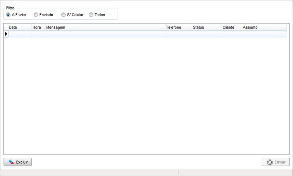Click the eraser icon on Excluir button
Image resolution: width=293 pixels, height=176 pixels.
tap(11, 162)
